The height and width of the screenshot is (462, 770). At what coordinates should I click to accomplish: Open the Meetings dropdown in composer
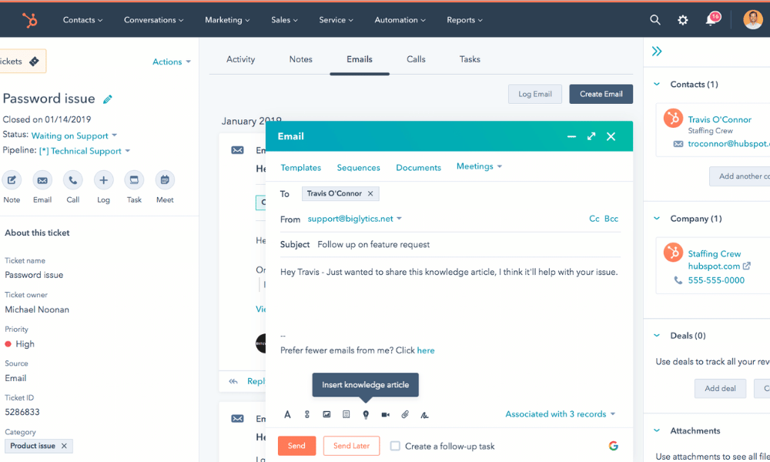479,166
